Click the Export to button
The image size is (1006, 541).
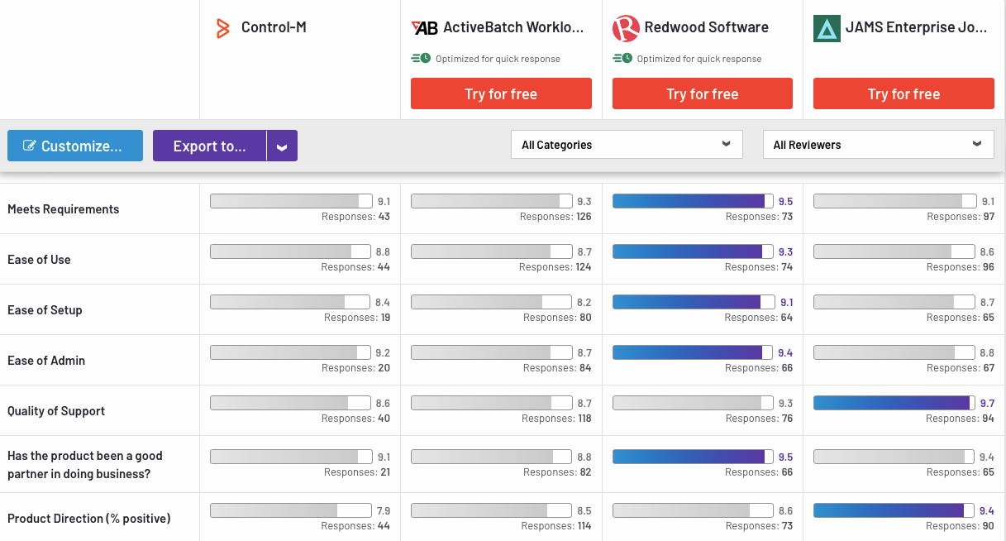coord(209,145)
